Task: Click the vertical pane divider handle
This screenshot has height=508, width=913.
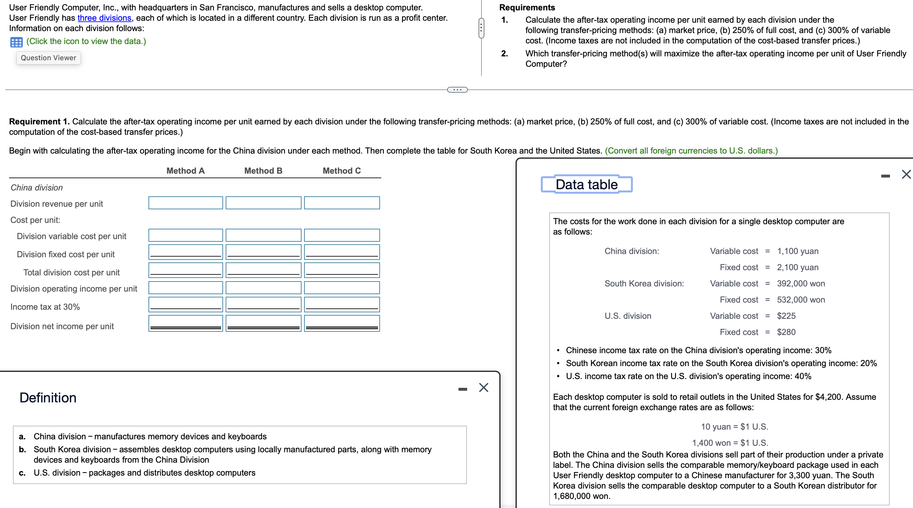Action: tap(481, 28)
